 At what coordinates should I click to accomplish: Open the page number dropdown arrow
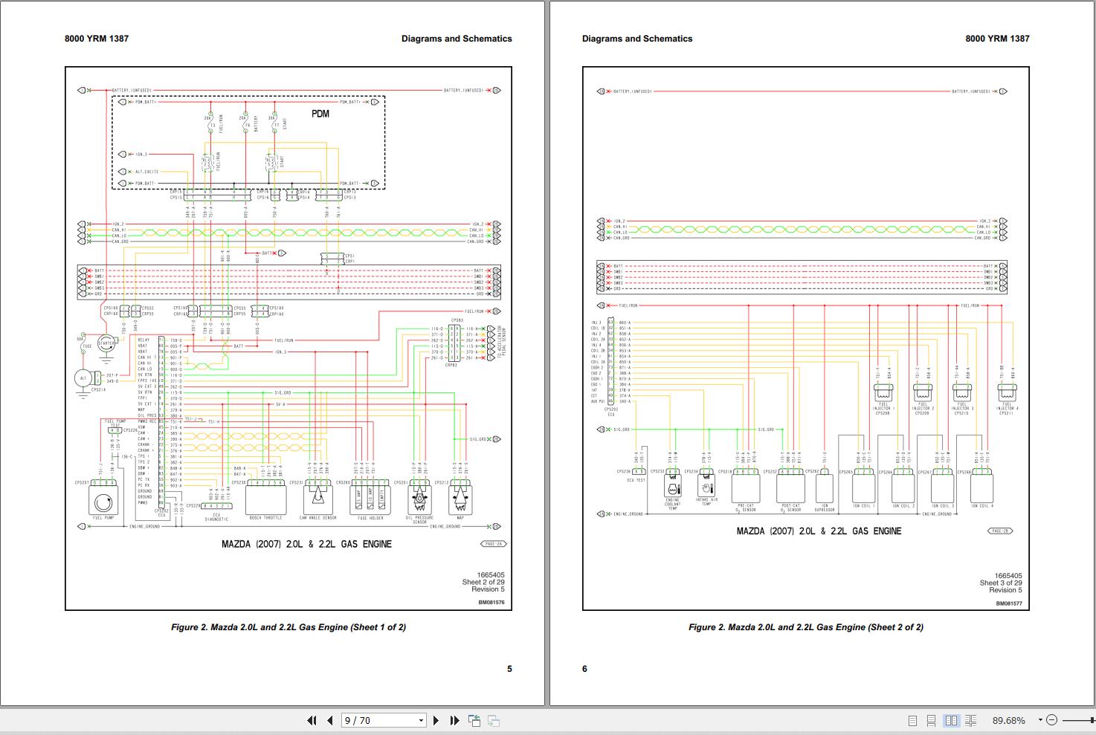click(421, 720)
